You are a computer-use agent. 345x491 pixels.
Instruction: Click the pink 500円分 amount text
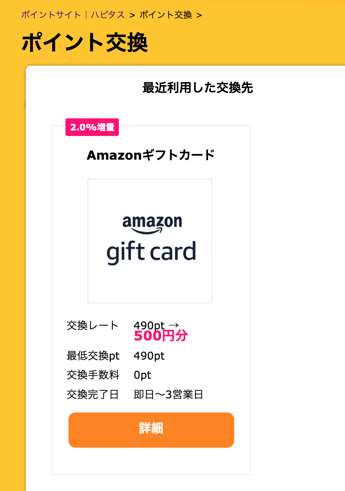tap(157, 335)
